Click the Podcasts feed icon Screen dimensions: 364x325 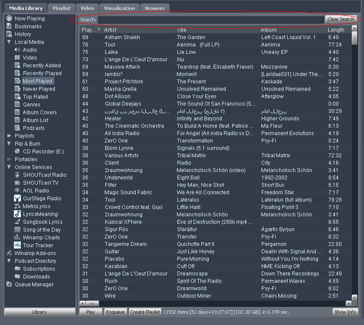point(17,128)
